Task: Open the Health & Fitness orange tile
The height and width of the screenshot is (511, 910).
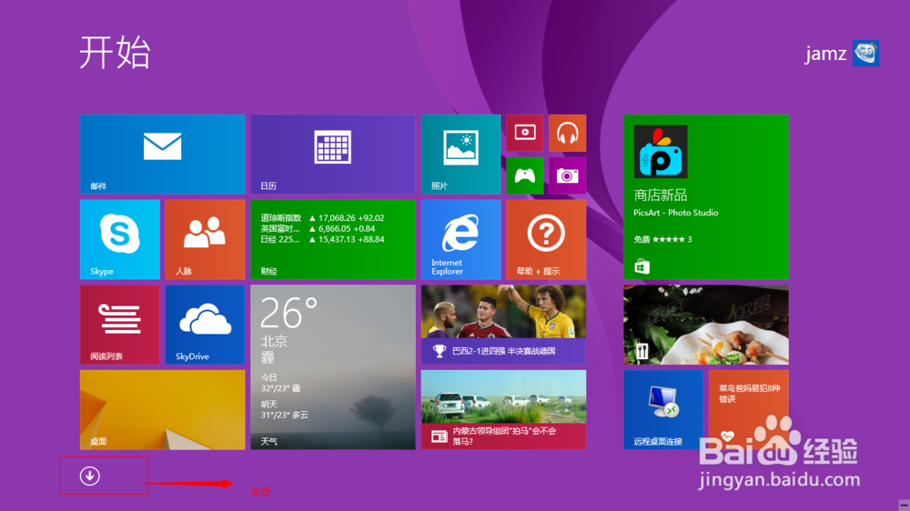Action: click(749, 410)
